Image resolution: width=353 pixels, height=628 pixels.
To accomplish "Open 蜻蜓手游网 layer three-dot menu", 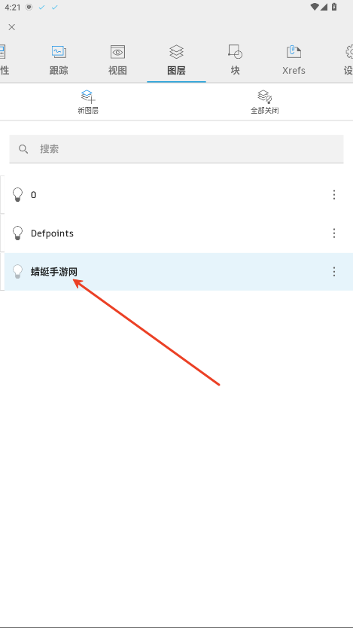I will click(x=334, y=272).
